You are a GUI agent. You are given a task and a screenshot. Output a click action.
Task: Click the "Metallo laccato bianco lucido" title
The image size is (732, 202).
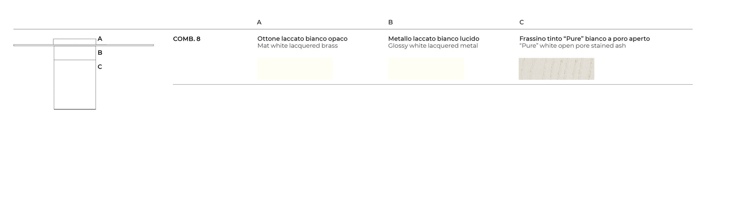434,39
